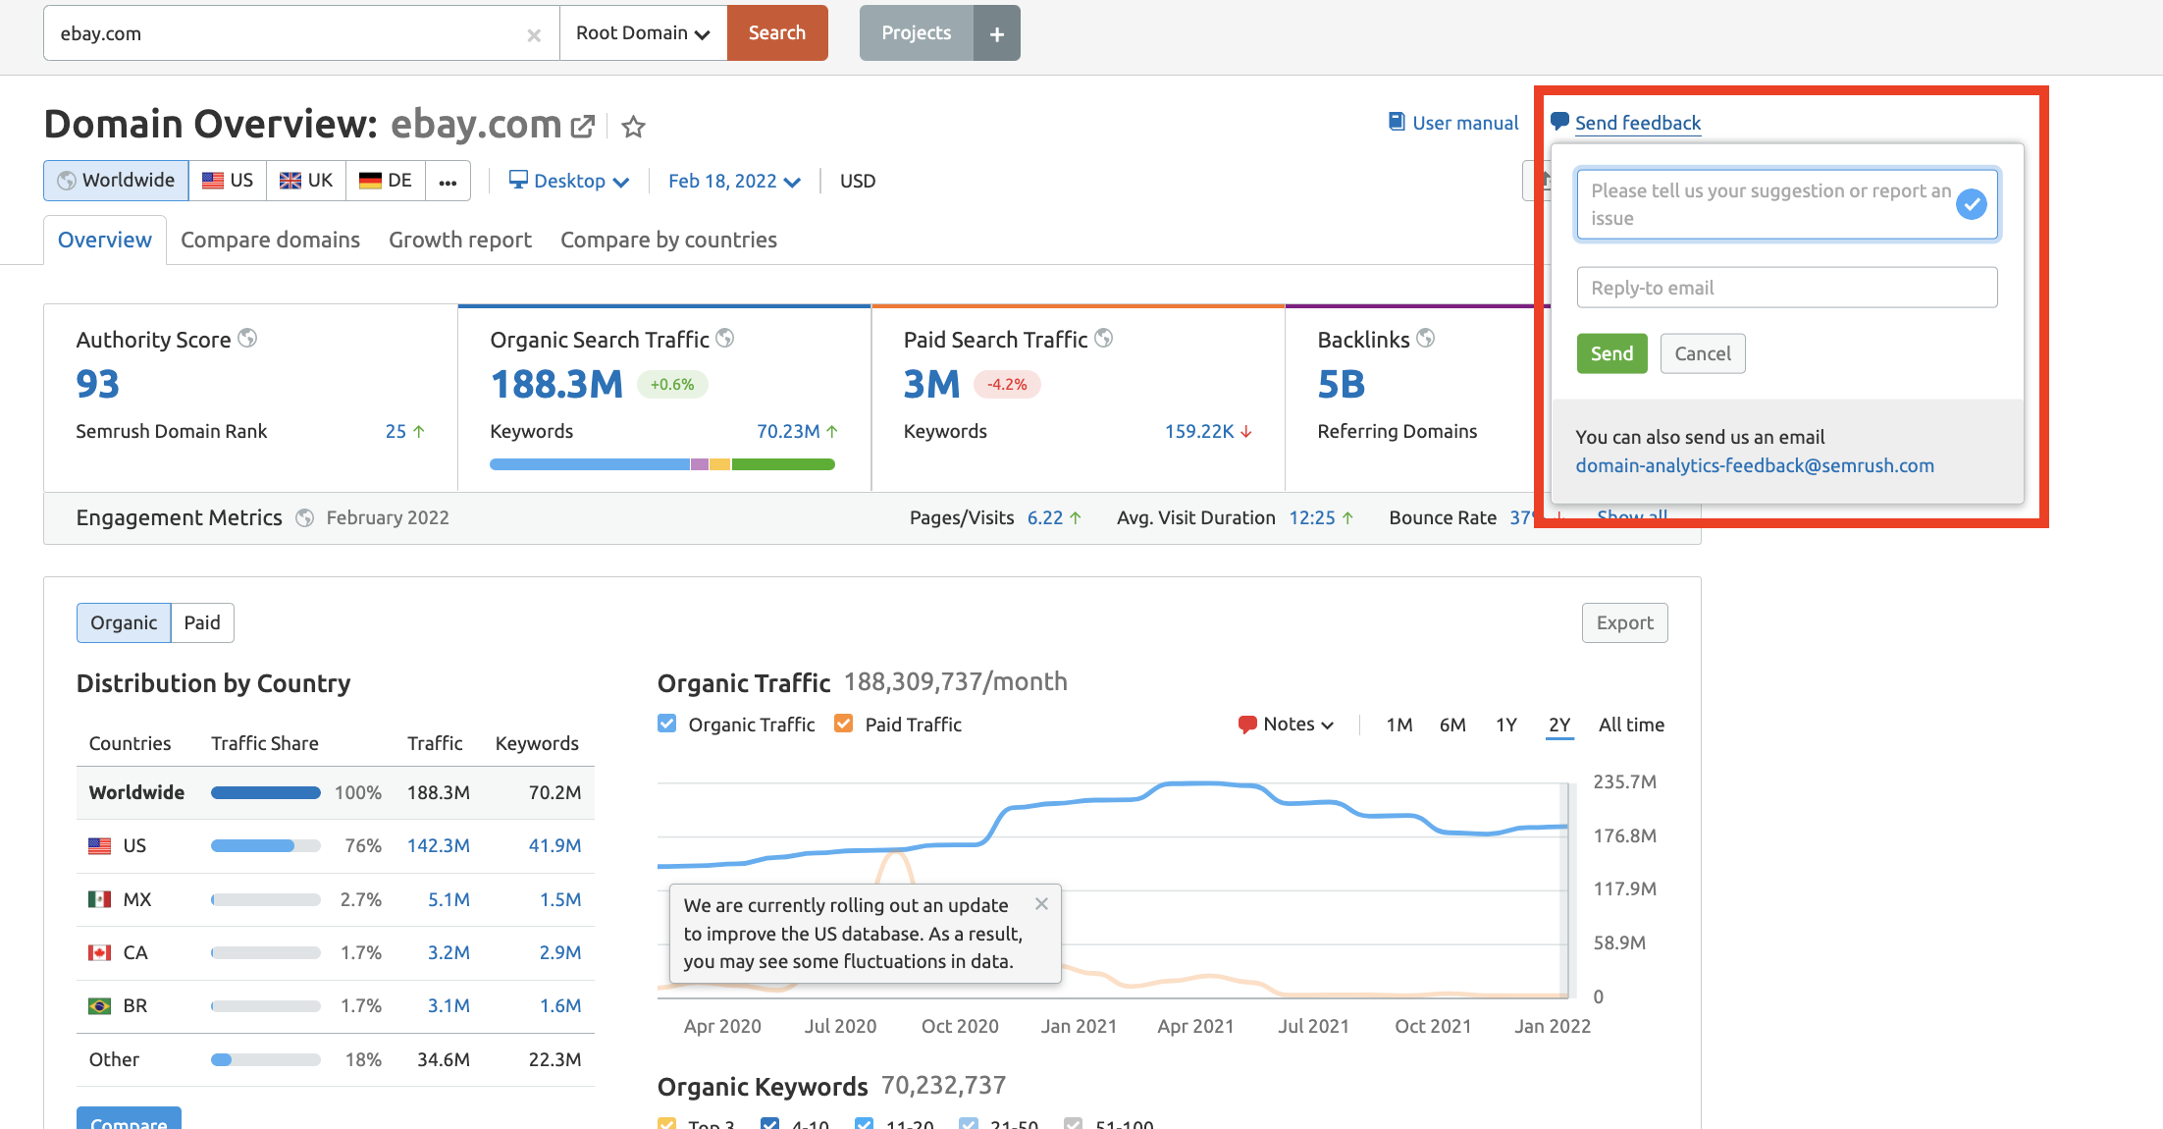Viewport: 2163px width, 1129px height.
Task: Switch to the Overview tab
Action: [x=105, y=240]
